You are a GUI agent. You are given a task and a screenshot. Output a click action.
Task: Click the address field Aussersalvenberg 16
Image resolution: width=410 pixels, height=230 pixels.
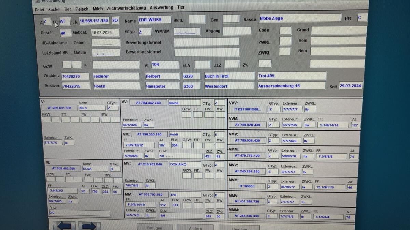[292, 86]
